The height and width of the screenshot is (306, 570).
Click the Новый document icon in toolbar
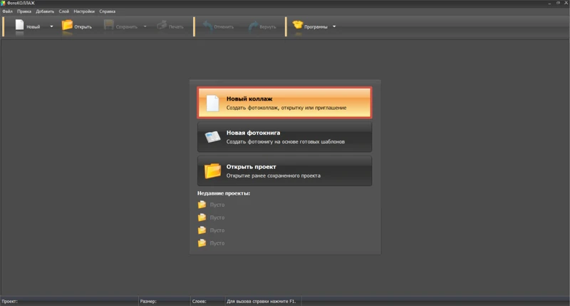[x=20, y=25]
